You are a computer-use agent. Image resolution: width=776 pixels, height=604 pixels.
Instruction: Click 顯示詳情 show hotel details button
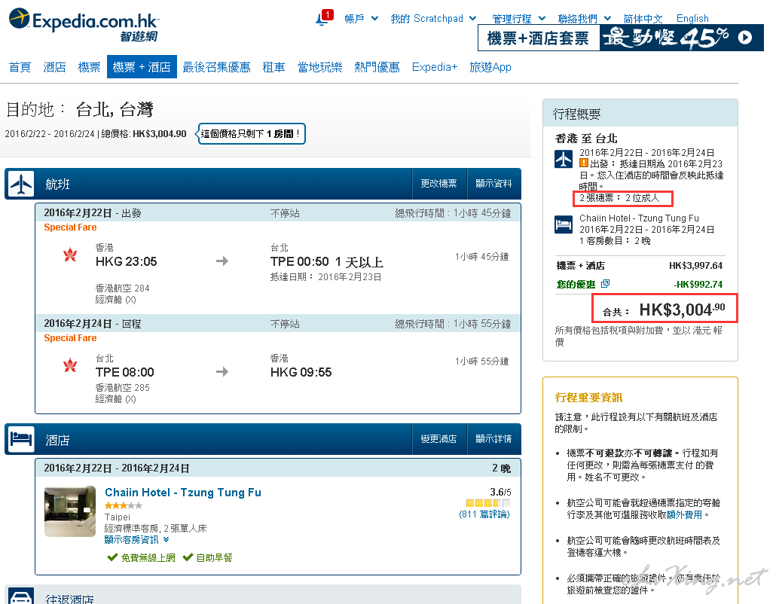point(493,439)
